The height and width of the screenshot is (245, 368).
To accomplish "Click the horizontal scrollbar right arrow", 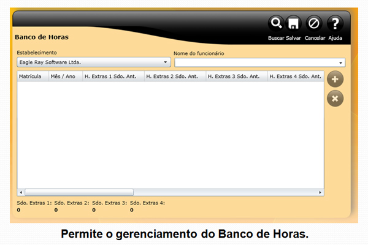I will [320, 192].
